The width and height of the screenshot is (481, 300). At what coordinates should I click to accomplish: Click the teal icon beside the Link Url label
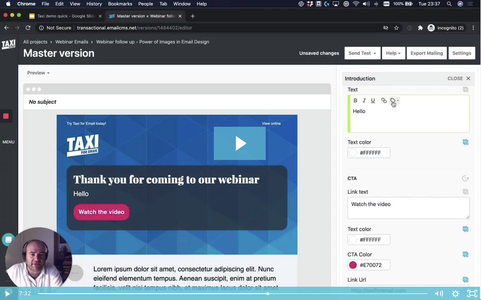[465, 280]
